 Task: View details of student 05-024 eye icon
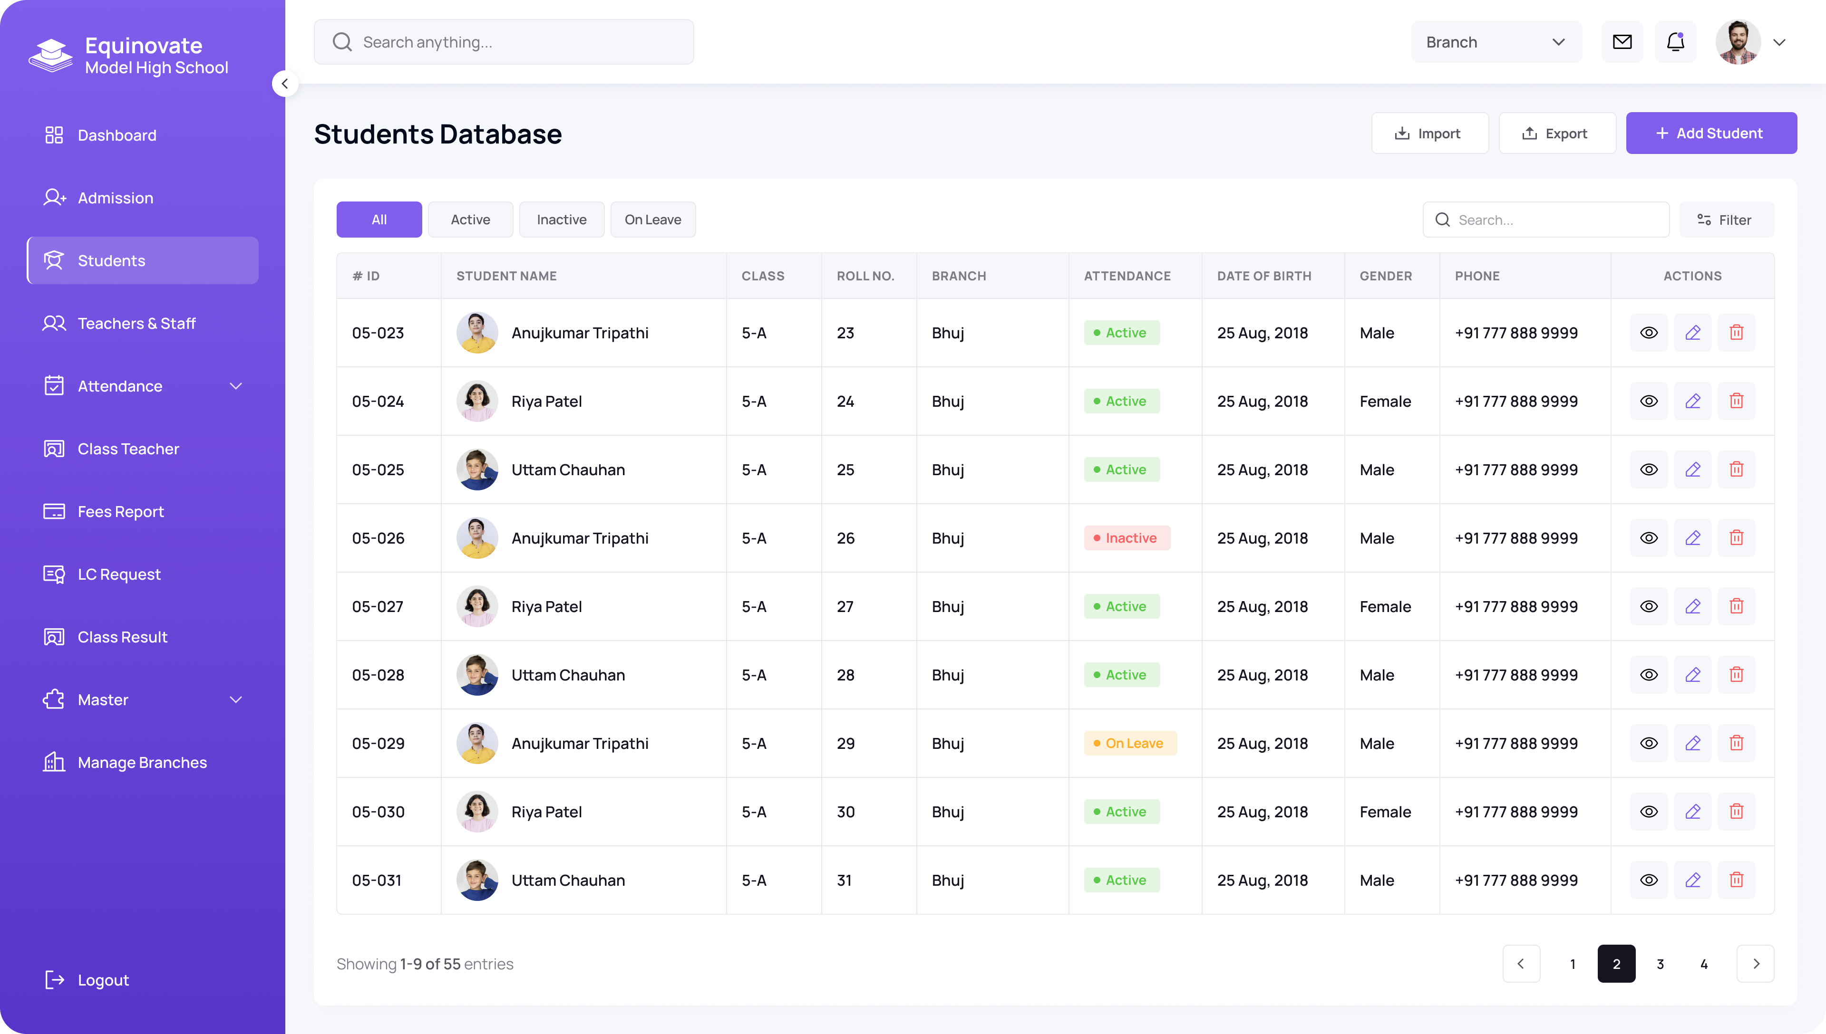point(1648,401)
